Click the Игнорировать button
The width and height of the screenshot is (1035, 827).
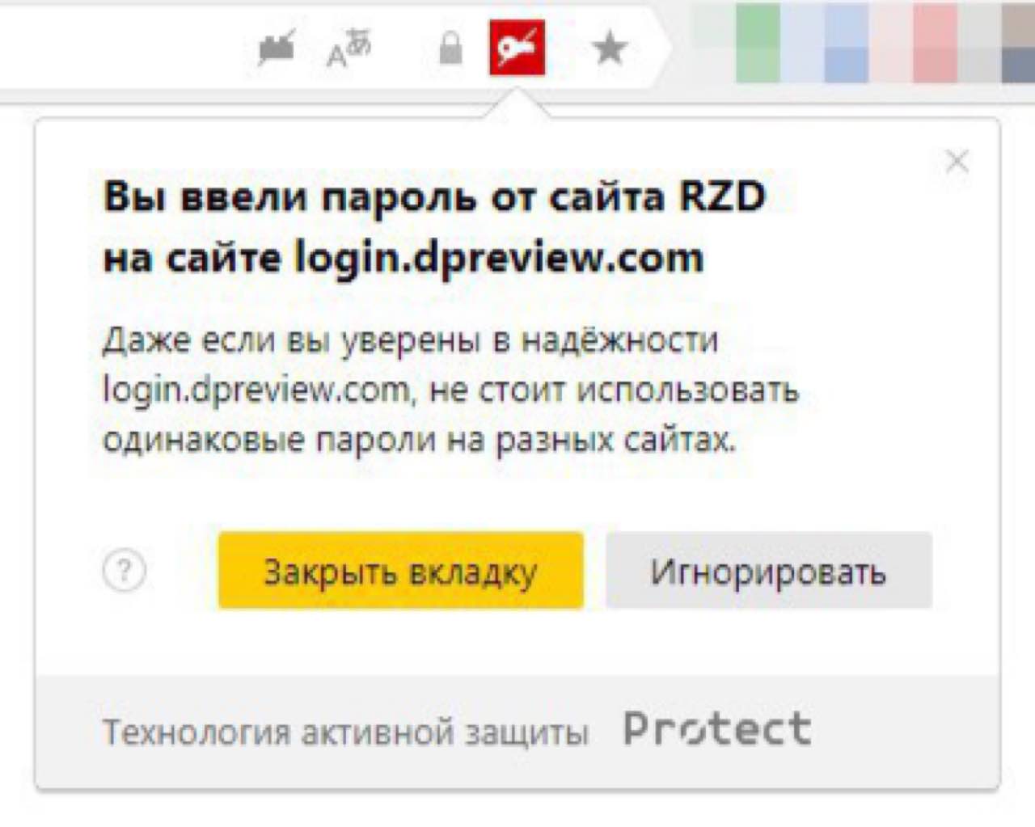point(769,571)
